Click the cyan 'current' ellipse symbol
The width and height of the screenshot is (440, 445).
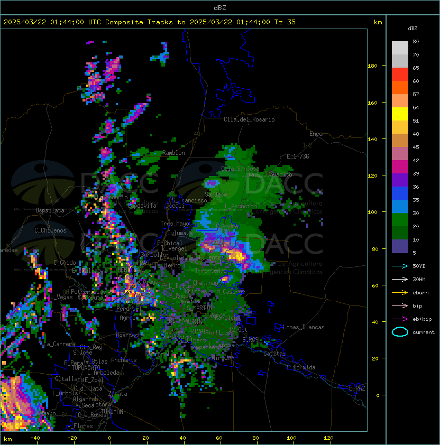coord(400,332)
